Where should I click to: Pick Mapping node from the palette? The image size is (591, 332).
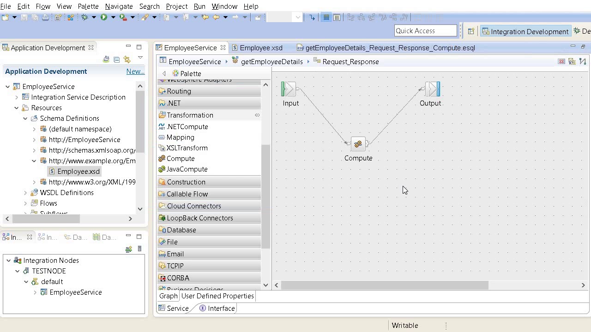tap(176, 137)
